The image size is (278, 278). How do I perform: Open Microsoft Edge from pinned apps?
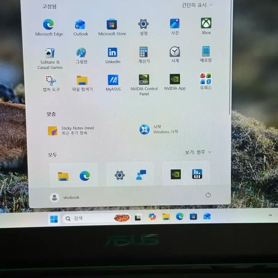click(x=49, y=27)
